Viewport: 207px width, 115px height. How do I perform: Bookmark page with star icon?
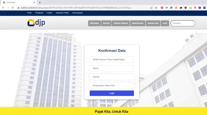(x=156, y=8)
